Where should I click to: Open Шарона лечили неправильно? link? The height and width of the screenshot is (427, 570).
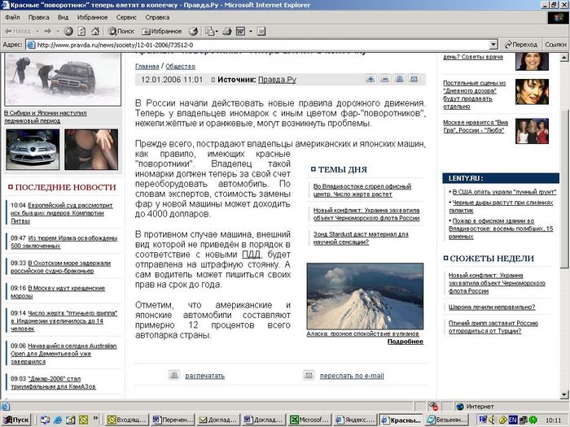(x=492, y=307)
